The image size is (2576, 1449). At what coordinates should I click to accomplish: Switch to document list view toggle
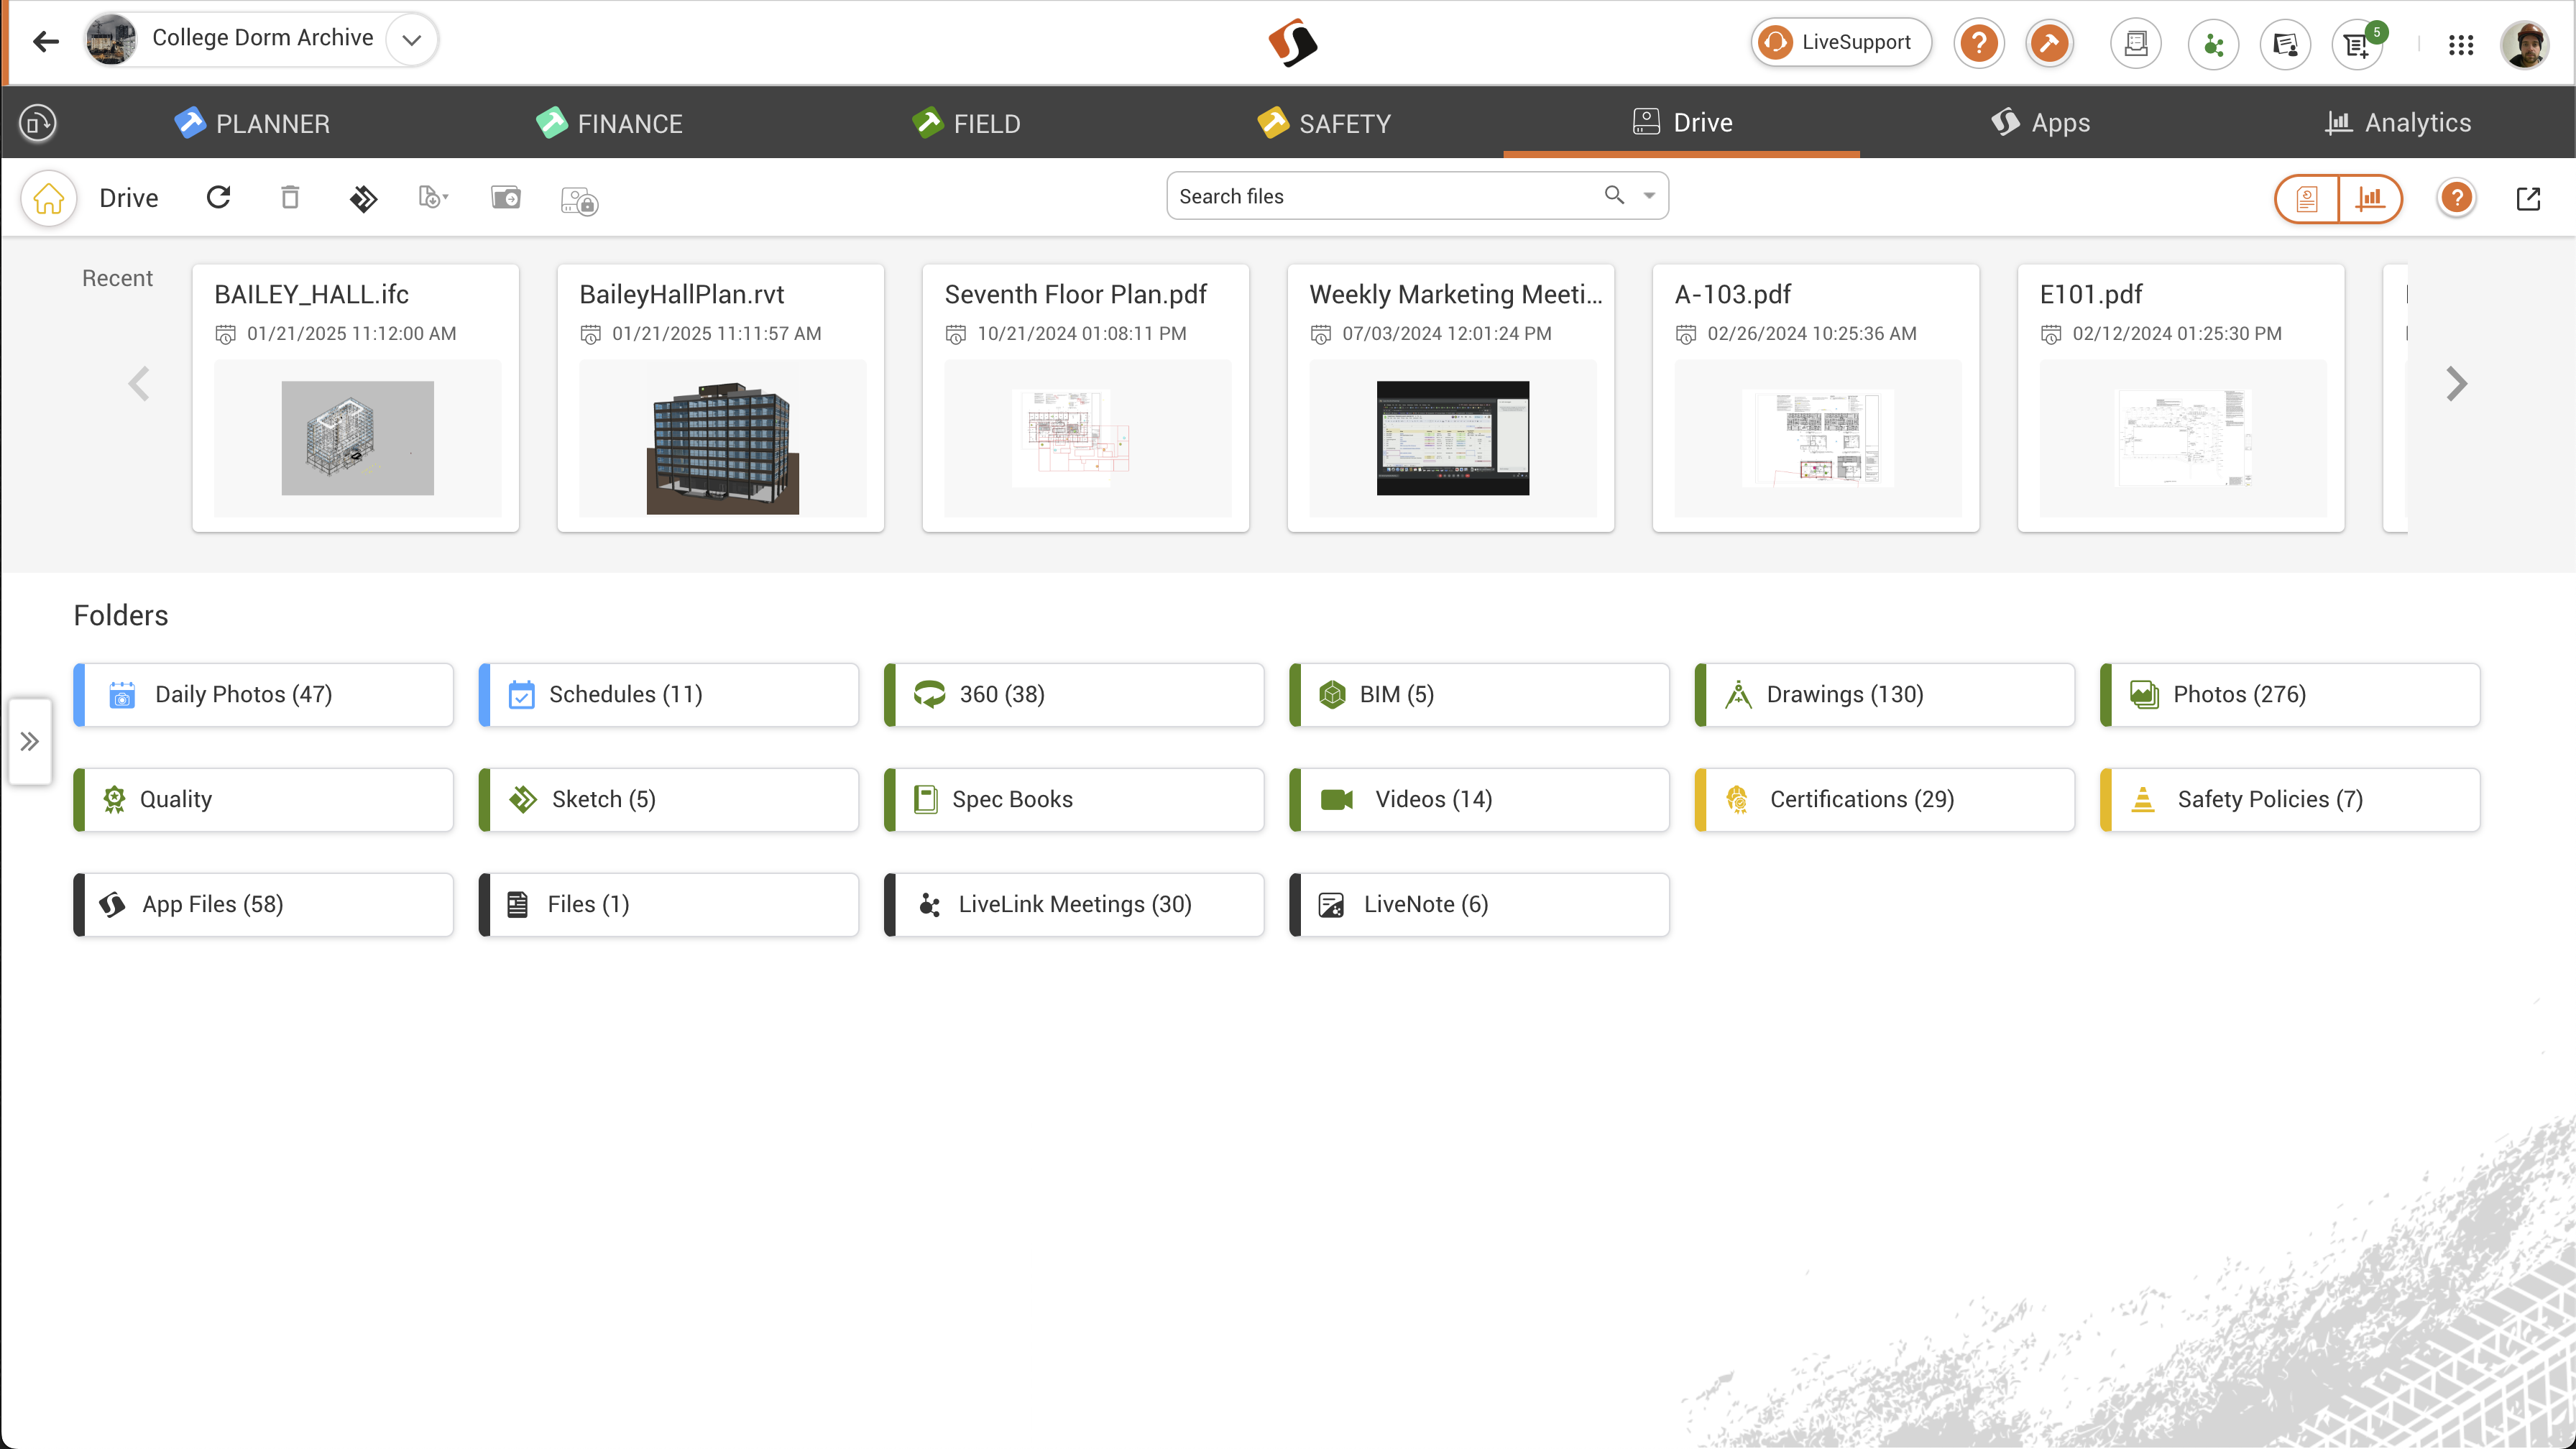[2307, 198]
